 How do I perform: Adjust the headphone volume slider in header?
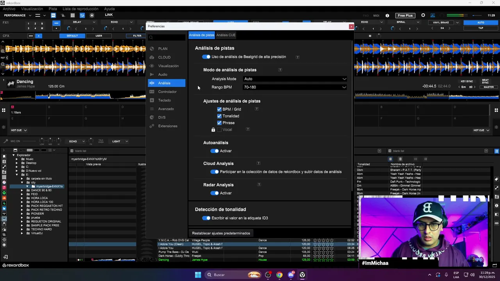point(477,15)
